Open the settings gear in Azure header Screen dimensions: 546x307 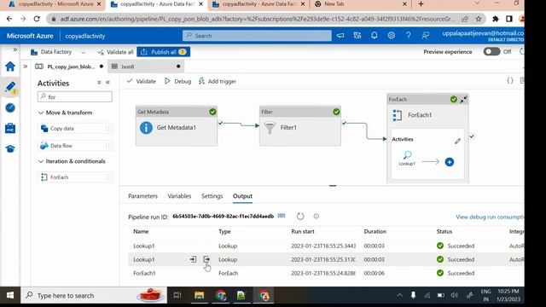coord(391,36)
